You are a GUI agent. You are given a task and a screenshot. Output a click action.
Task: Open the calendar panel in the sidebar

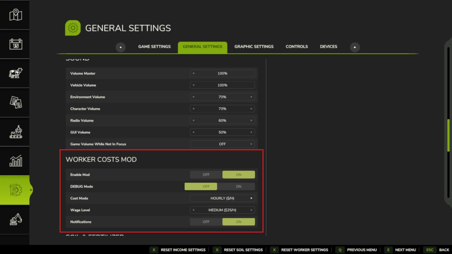pos(15,44)
